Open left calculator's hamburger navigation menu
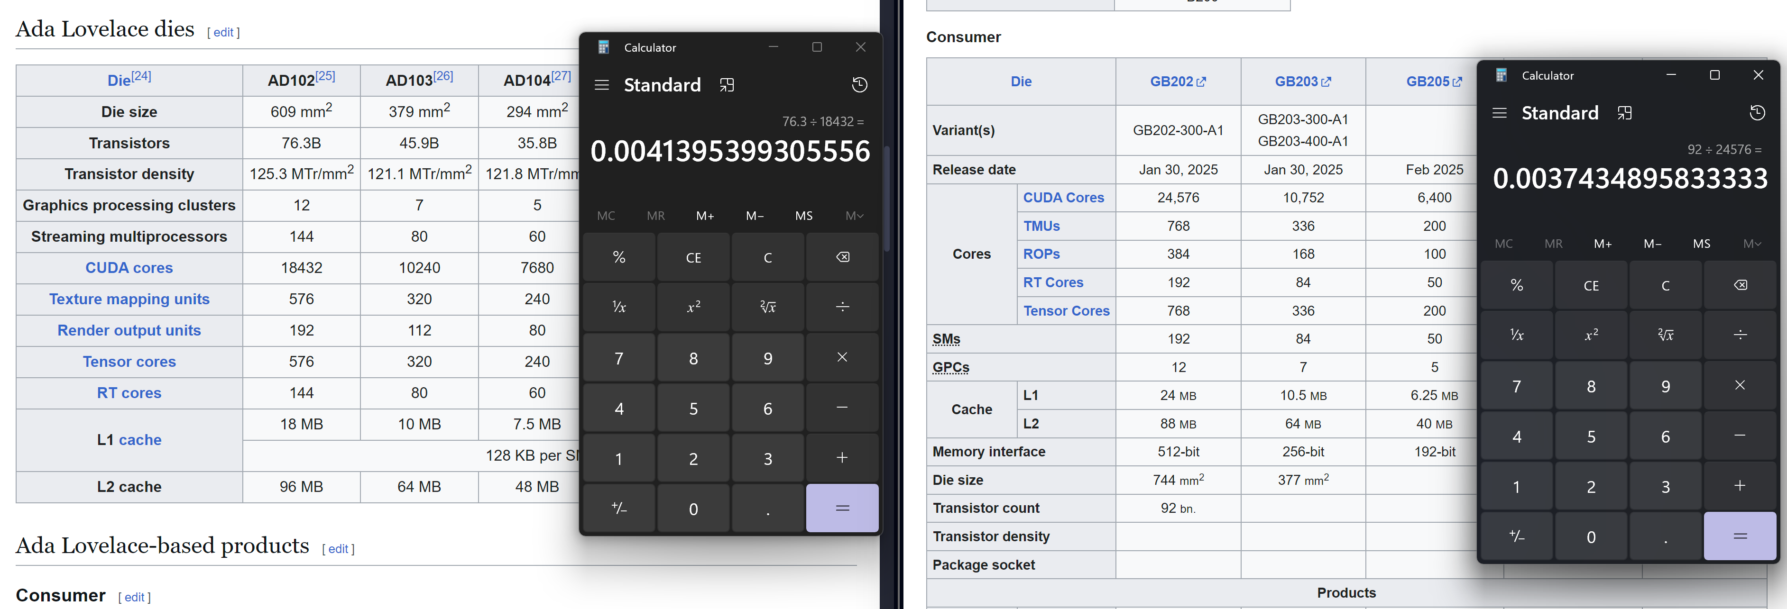Image resolution: width=1787 pixels, height=609 pixels. coord(601,85)
